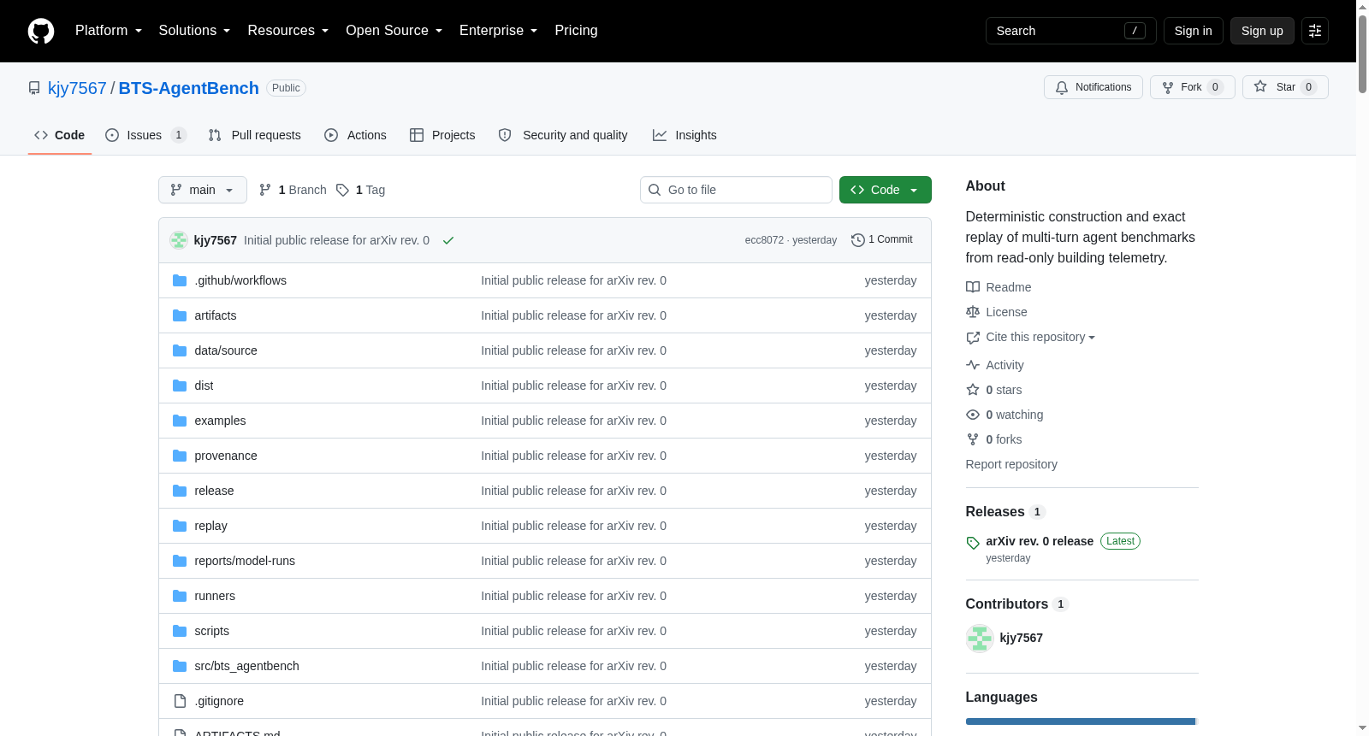The height and width of the screenshot is (736, 1369).
Task: Click the star icon beside 0 stars
Action: coord(973,390)
